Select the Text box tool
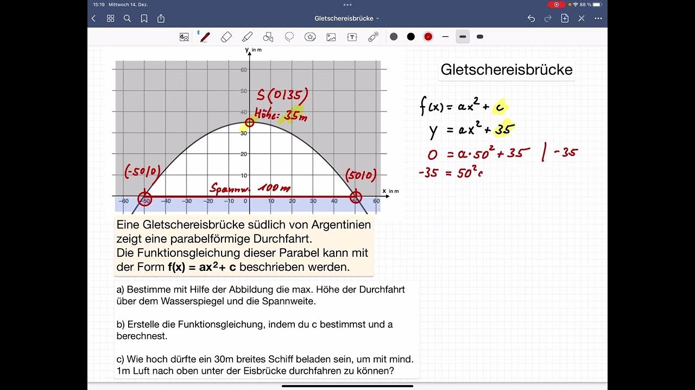This screenshot has height=390, width=695. [x=352, y=37]
